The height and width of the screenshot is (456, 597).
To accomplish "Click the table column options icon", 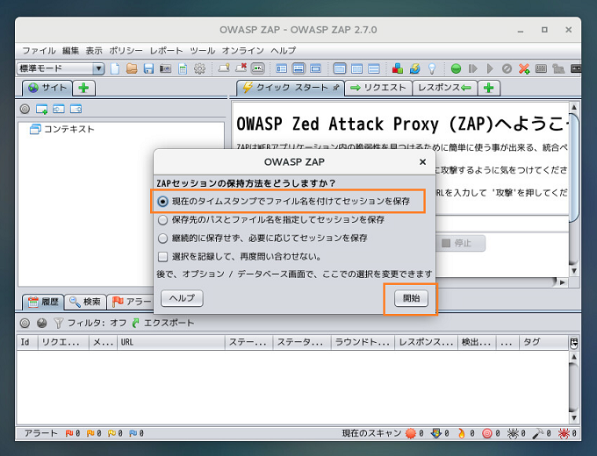I will click(x=574, y=342).
